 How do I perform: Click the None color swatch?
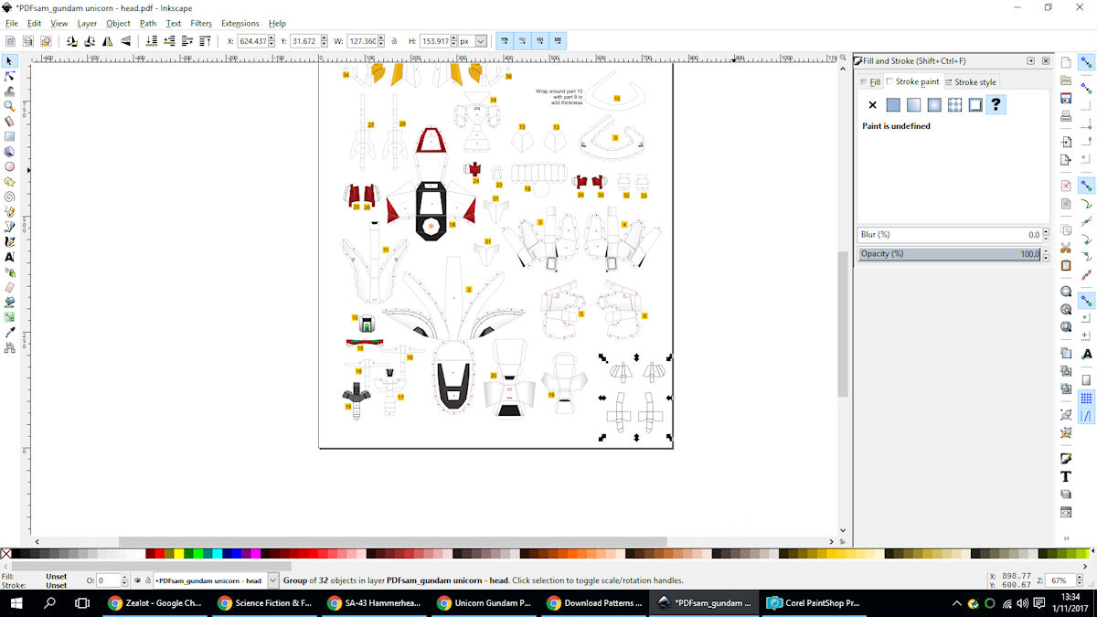coord(5,554)
